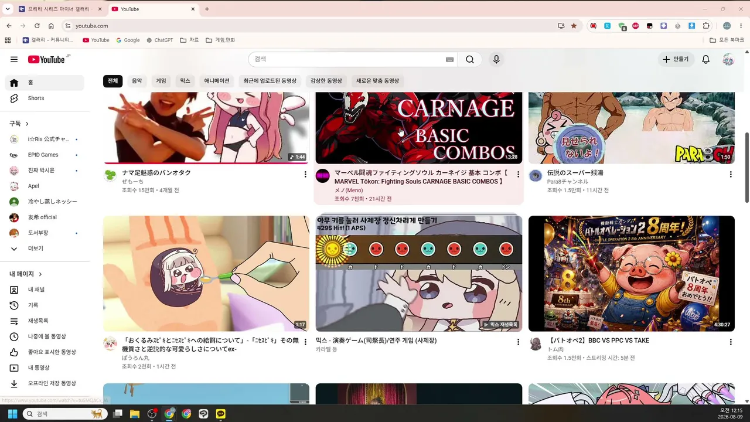Select 새로운 맞춤 동영상 chip

(377, 81)
